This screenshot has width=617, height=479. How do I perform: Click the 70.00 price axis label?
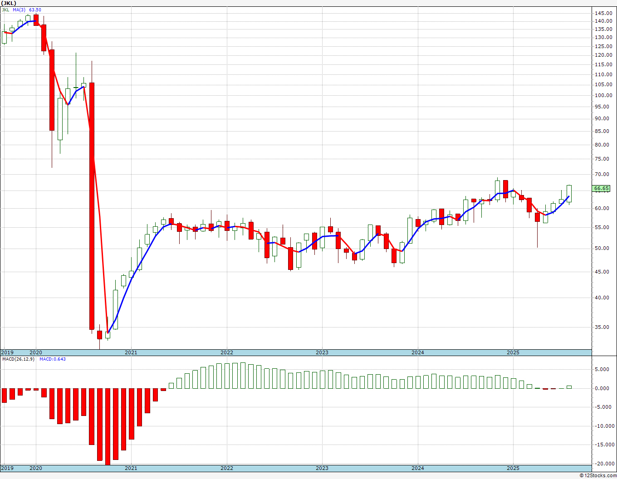click(x=602, y=175)
